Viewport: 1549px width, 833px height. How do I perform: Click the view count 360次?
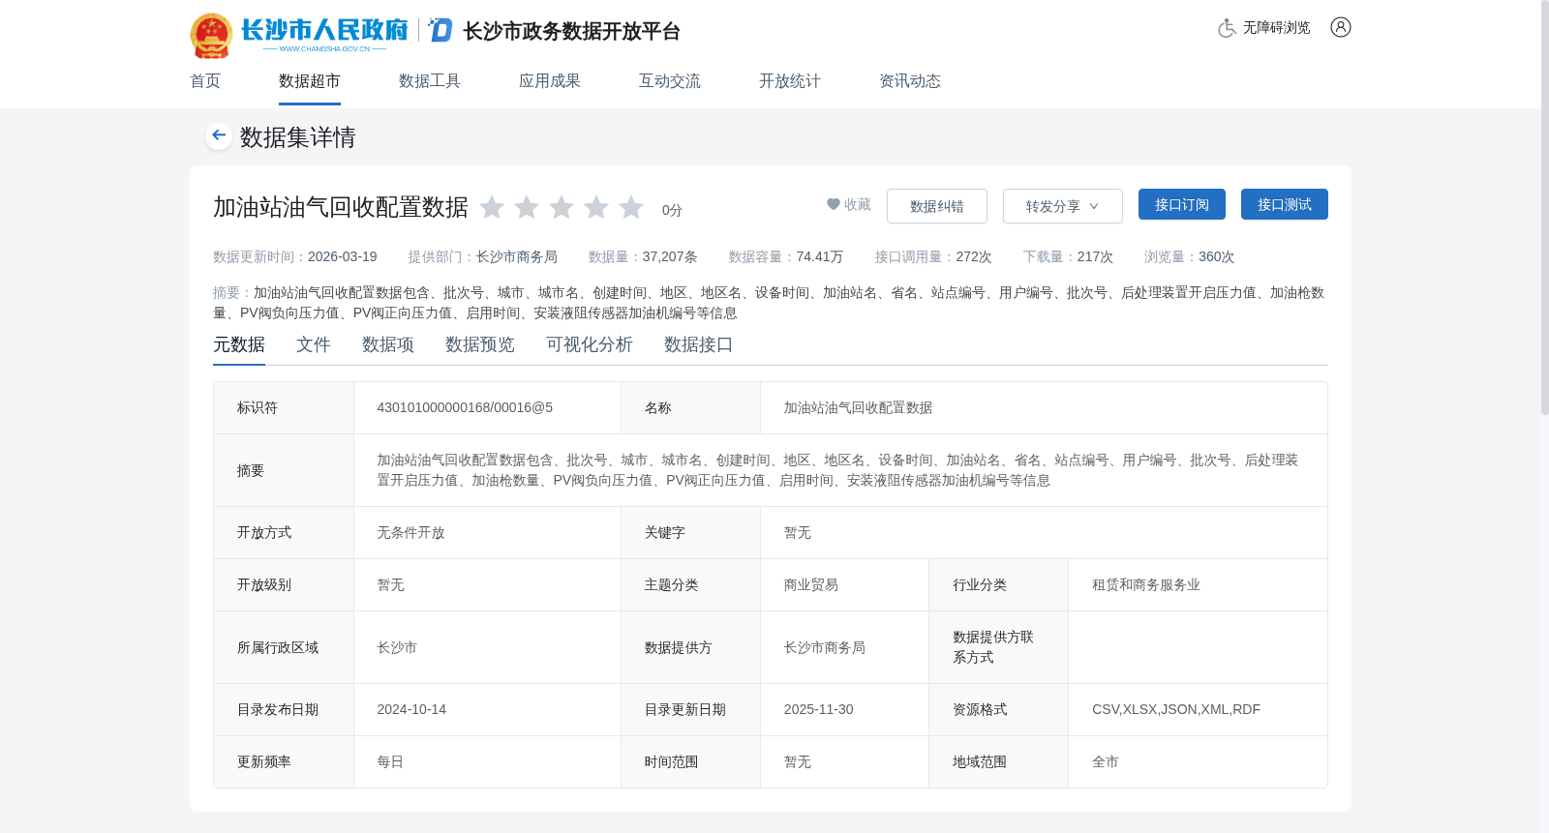tap(1217, 256)
